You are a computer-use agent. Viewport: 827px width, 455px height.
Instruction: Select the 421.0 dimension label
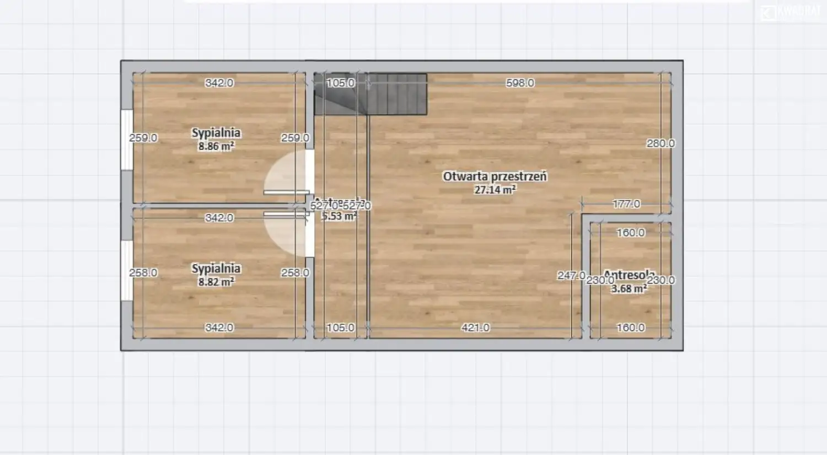tap(475, 328)
